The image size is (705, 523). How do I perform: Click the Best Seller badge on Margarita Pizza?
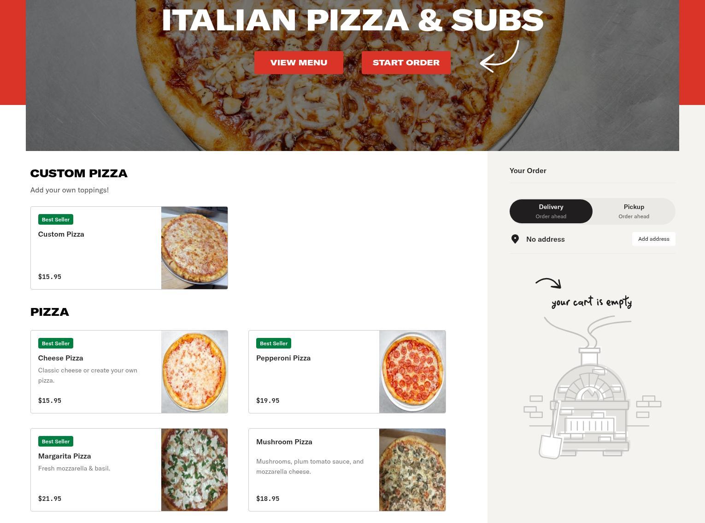click(56, 442)
